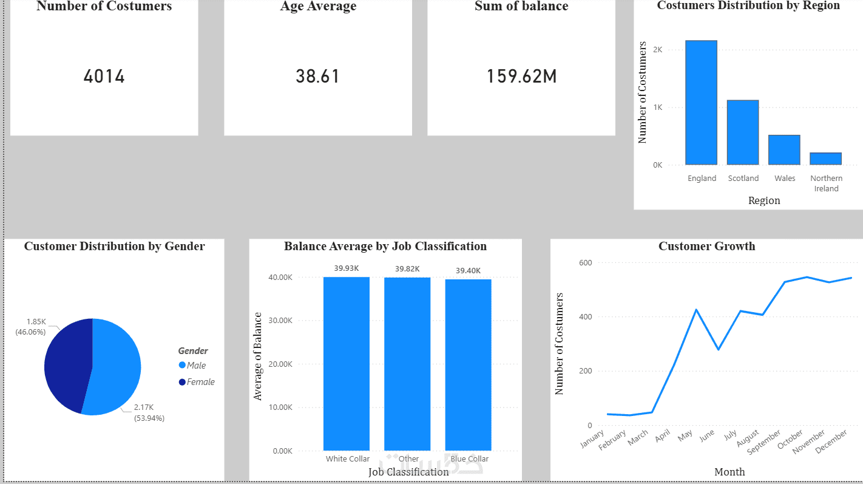863x484 pixels.
Task: Click the Sum of balance value 159.62M
Action: click(522, 77)
